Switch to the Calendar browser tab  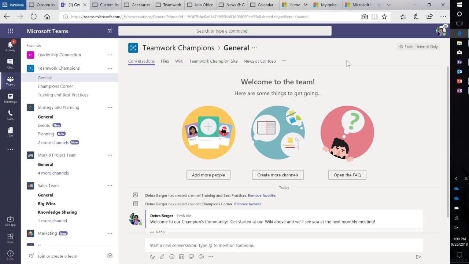click(x=264, y=5)
